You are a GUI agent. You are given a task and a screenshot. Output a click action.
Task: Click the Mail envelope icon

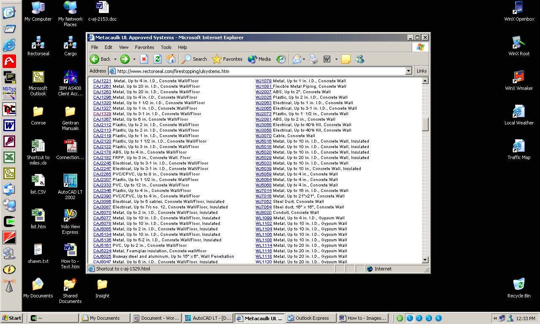[x=297, y=59]
